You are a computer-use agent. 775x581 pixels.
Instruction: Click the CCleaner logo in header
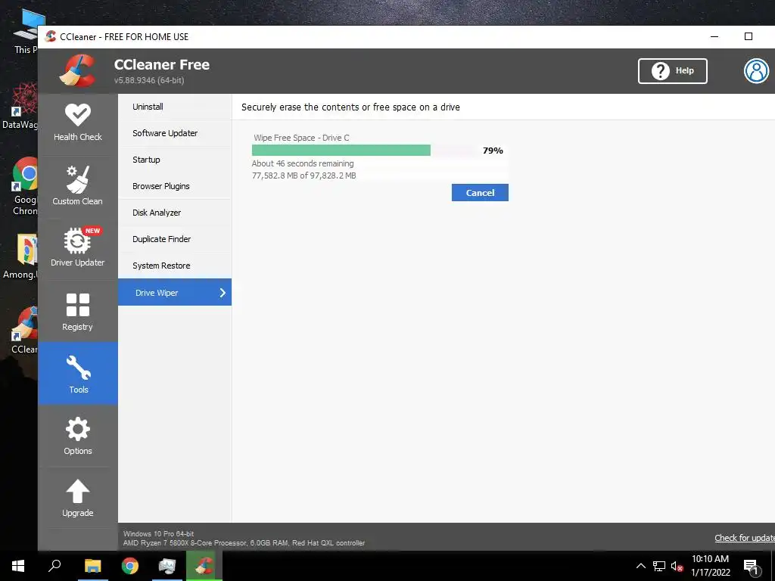pos(77,70)
